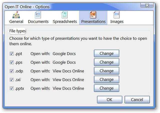This screenshot has width=160, height=113.
Task: Switch to the General tab label
Action: pos(16,21)
